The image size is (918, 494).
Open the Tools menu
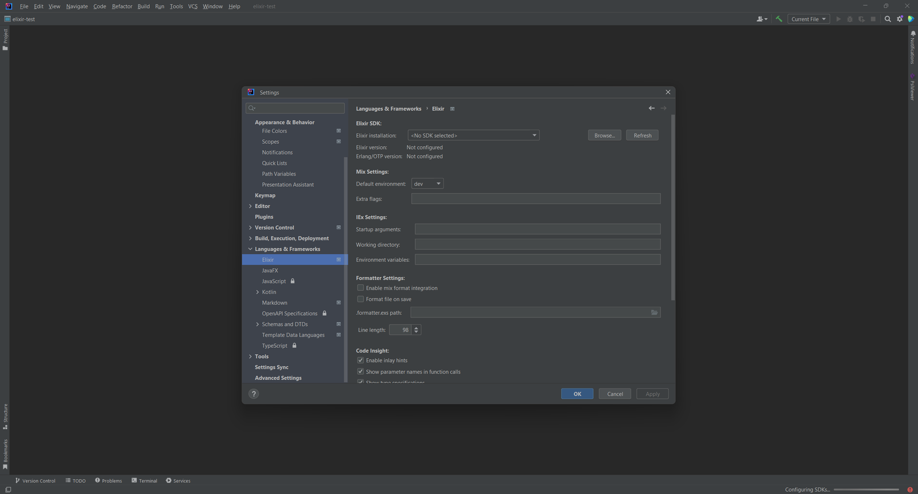(x=176, y=6)
